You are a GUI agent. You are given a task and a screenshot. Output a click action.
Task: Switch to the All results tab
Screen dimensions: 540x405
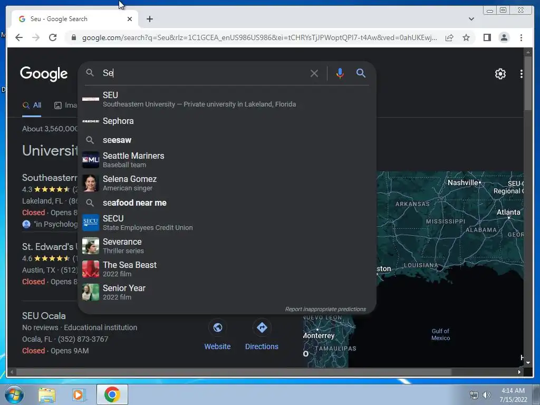[x=32, y=105]
